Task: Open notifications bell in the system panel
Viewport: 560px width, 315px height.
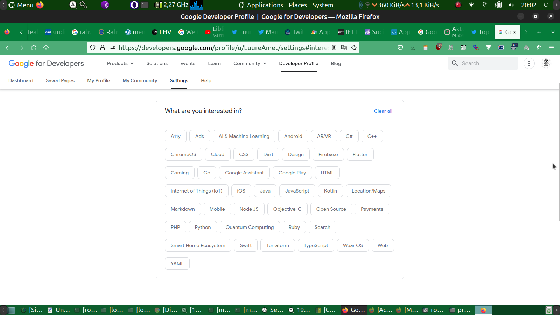Action: [485, 5]
